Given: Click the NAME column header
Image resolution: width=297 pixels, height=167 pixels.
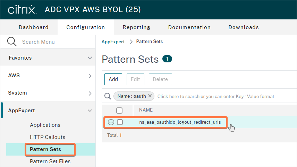Looking at the screenshot, I should pyautogui.click(x=146, y=110).
